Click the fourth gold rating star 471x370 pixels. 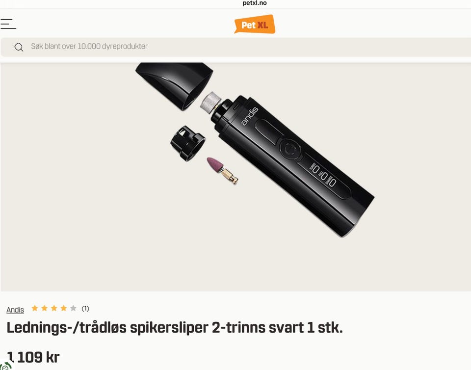[64, 308]
